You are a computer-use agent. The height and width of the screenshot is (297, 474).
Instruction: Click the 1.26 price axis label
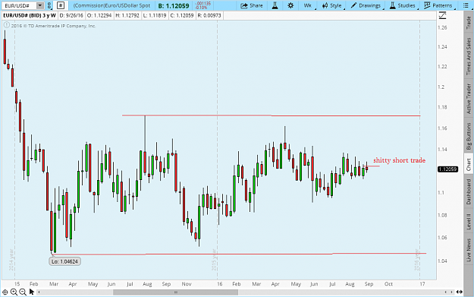click(442, 27)
